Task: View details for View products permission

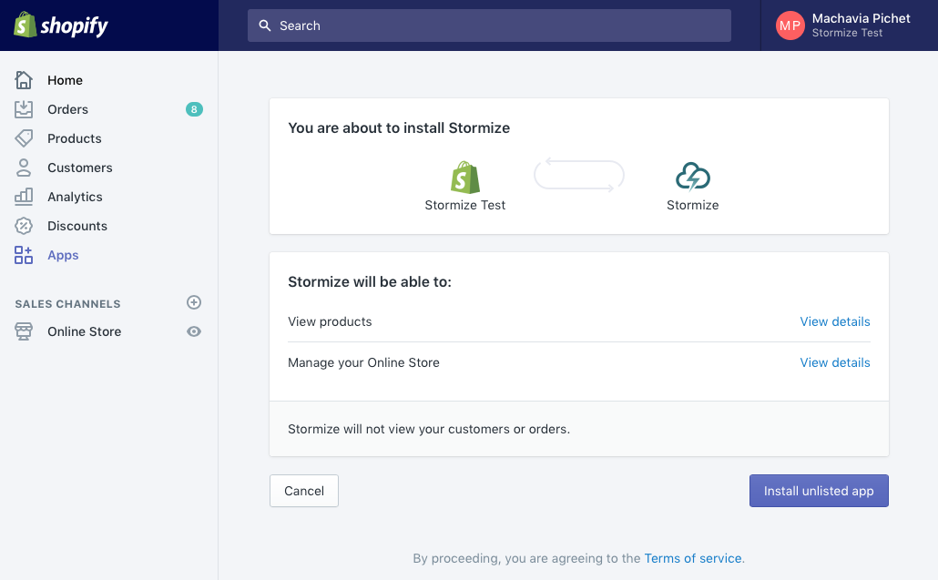Action: pyautogui.click(x=835, y=321)
